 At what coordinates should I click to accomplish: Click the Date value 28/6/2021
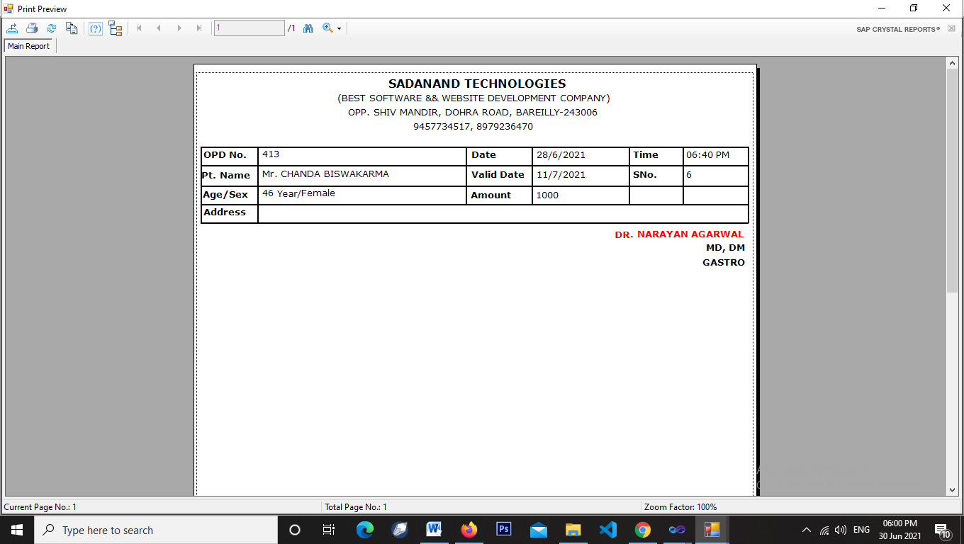click(561, 155)
